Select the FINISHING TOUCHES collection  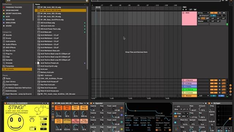point(14,7)
